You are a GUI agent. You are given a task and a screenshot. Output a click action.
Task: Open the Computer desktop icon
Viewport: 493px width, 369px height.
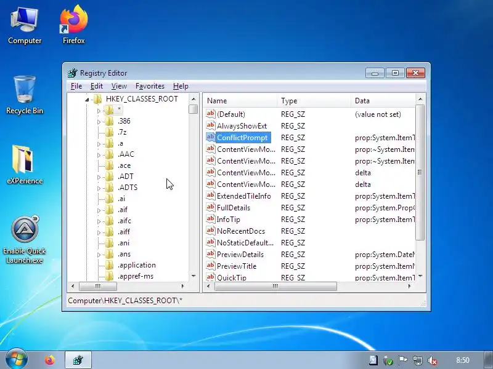[25, 26]
